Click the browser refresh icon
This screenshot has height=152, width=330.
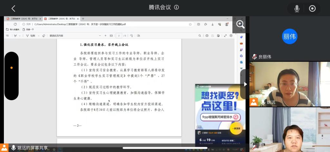(15, 24)
